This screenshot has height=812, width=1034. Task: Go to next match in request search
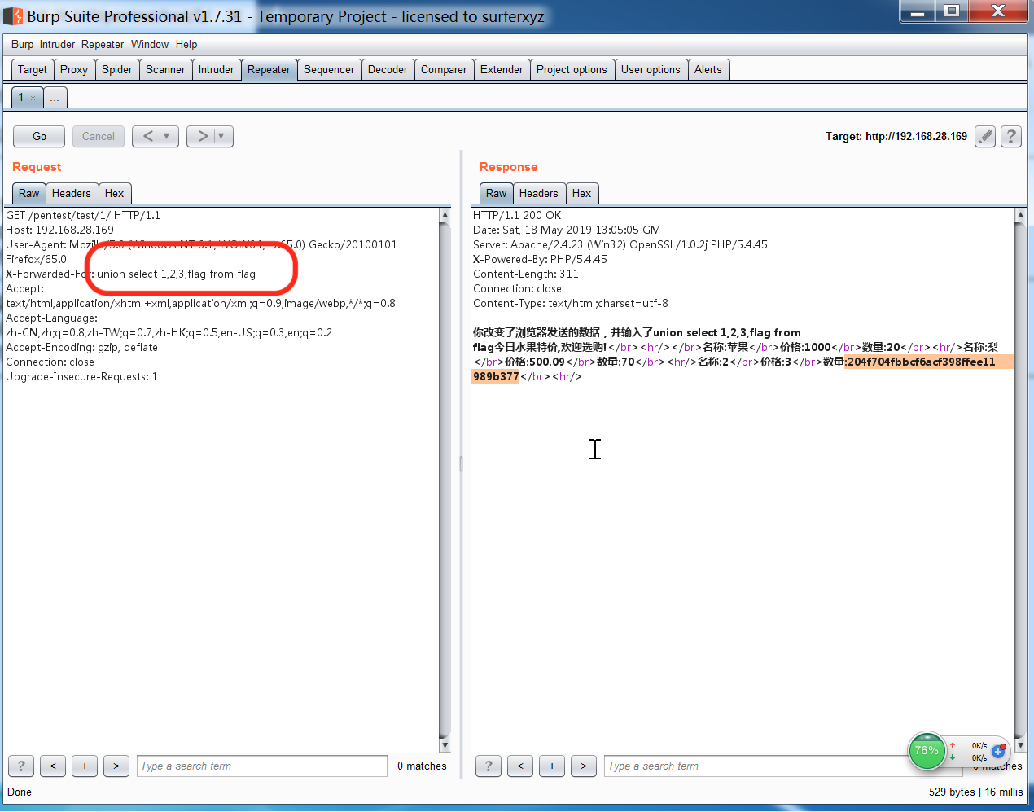(x=116, y=766)
